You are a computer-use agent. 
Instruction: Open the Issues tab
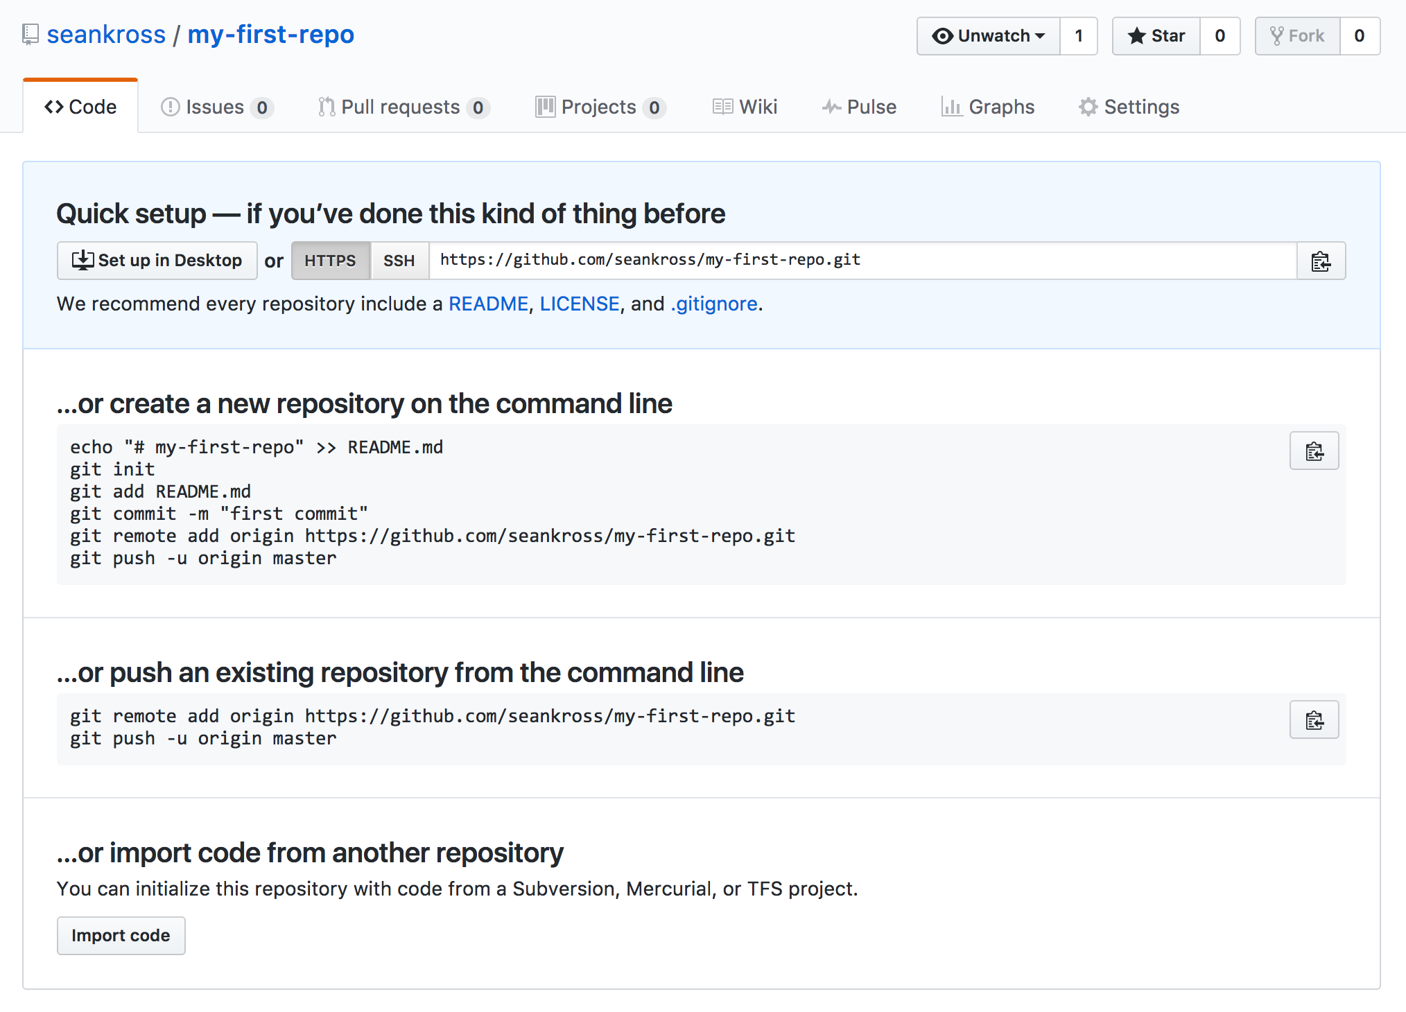click(217, 107)
